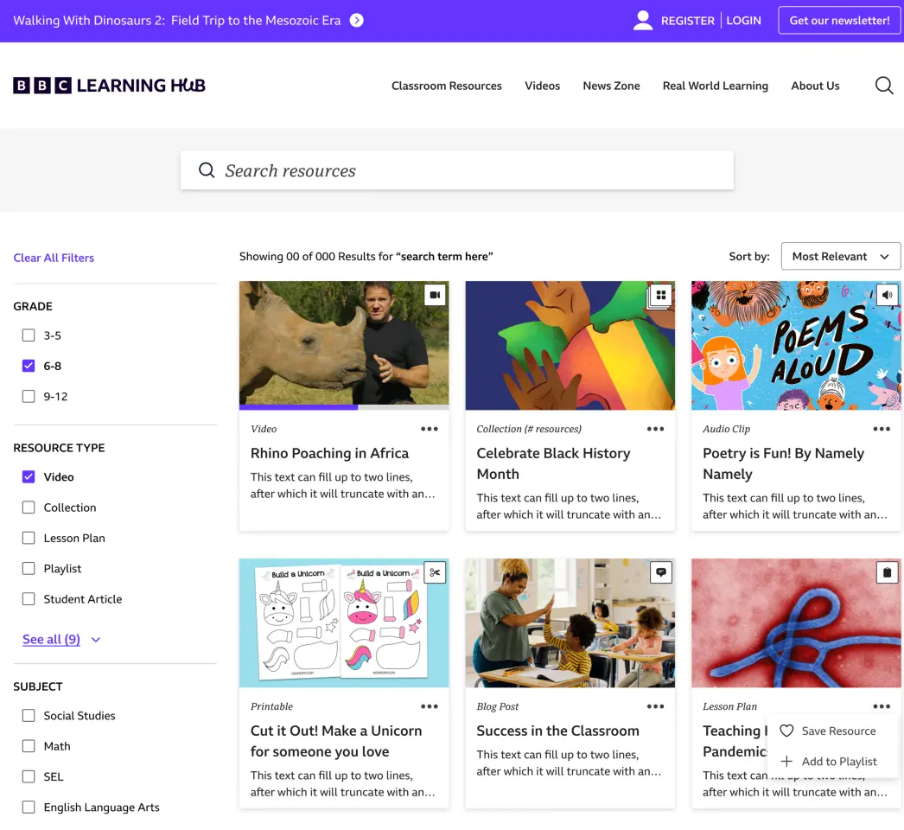Click the video camera icon on rhino thumbnail
The height and width of the screenshot is (830, 904).
pyautogui.click(x=435, y=296)
